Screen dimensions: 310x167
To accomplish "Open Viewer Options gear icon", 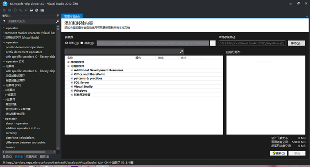I will [37, 10].
